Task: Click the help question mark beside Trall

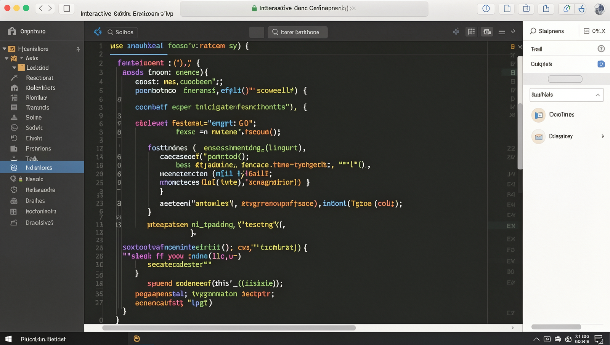Action: 601,49
